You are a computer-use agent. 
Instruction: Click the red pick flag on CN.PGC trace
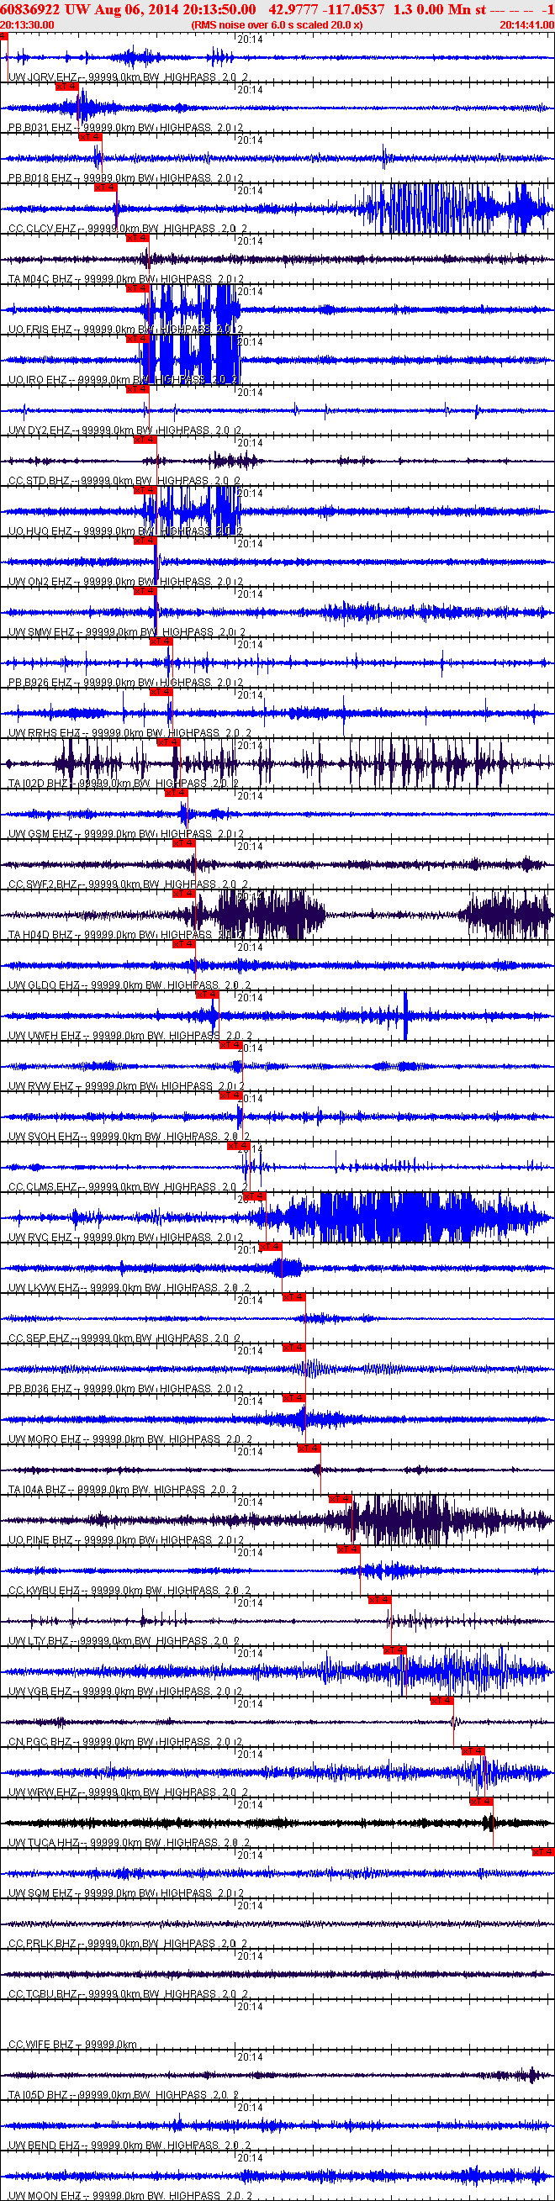[441, 1700]
